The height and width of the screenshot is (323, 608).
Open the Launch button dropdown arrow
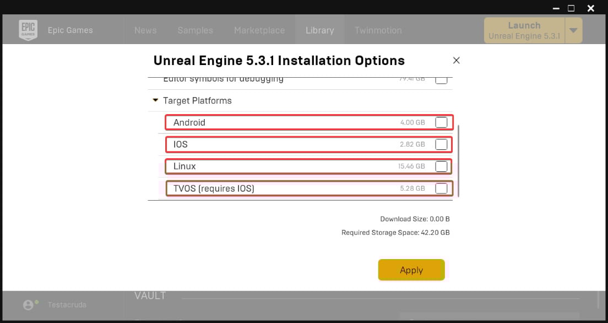coord(573,30)
